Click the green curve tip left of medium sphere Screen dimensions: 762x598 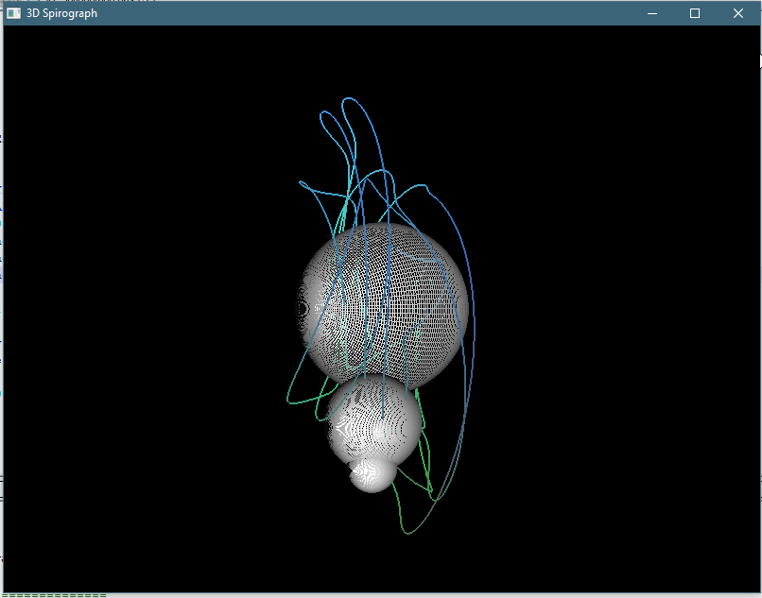click(x=289, y=402)
